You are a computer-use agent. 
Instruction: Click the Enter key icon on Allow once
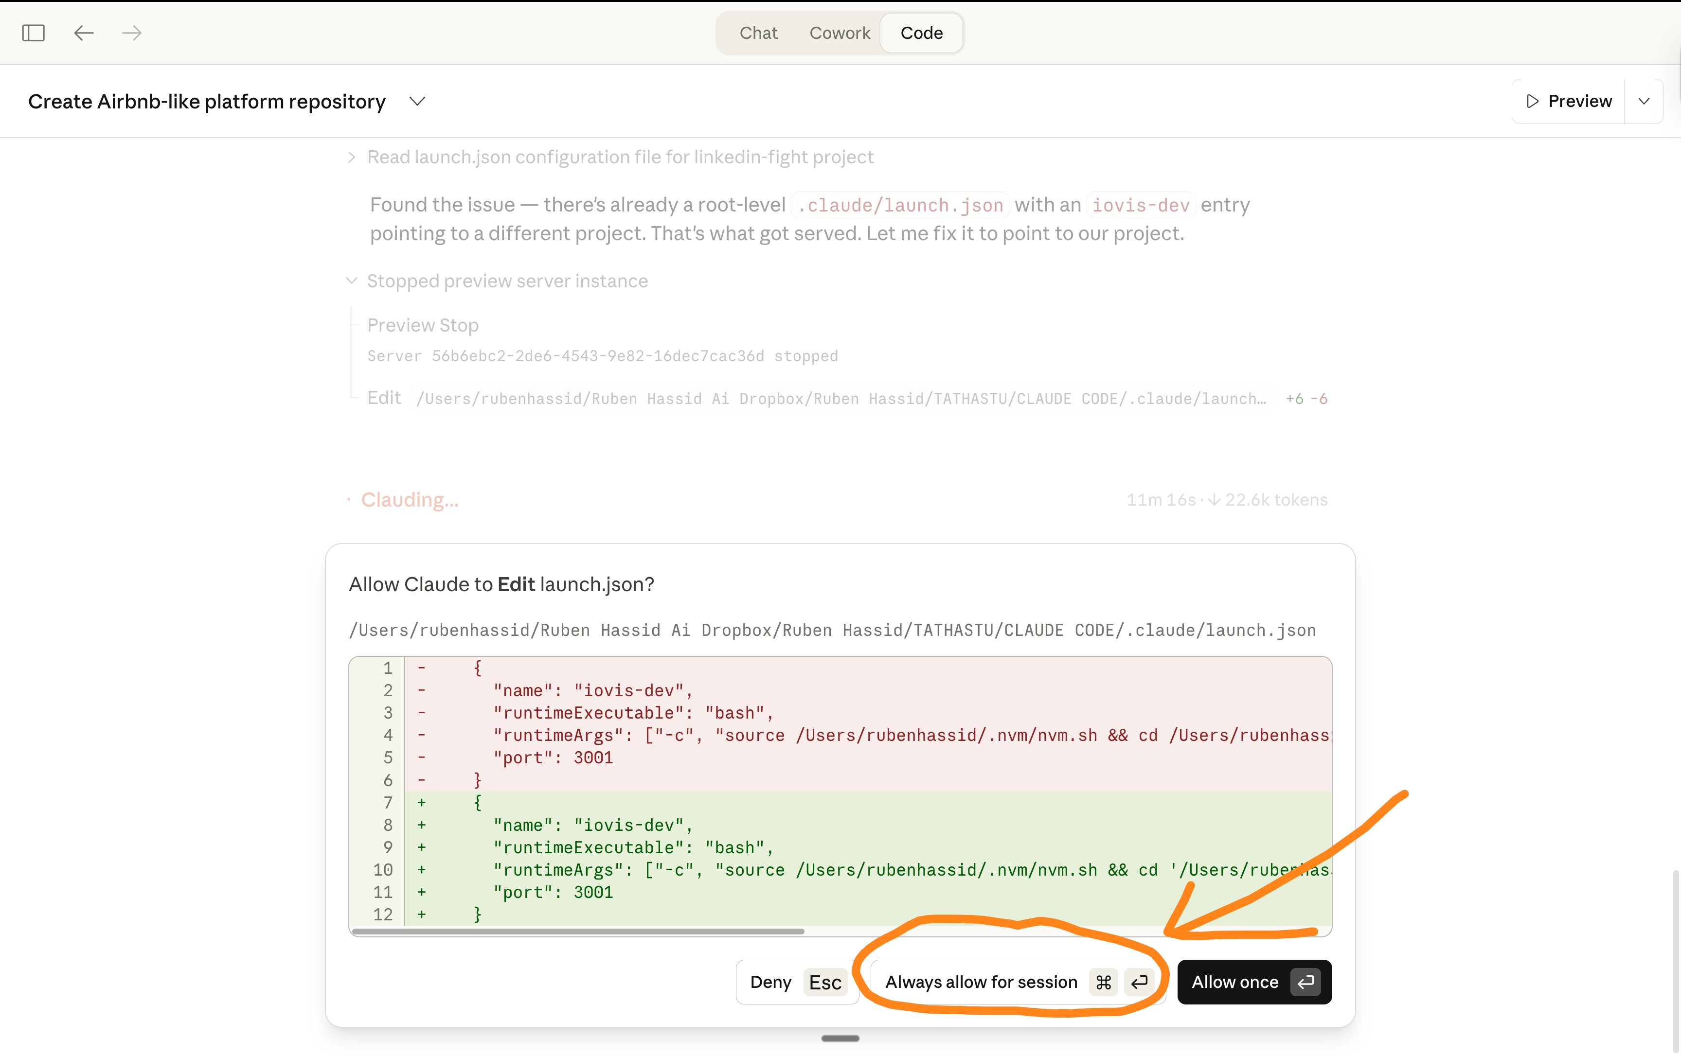[1305, 982]
